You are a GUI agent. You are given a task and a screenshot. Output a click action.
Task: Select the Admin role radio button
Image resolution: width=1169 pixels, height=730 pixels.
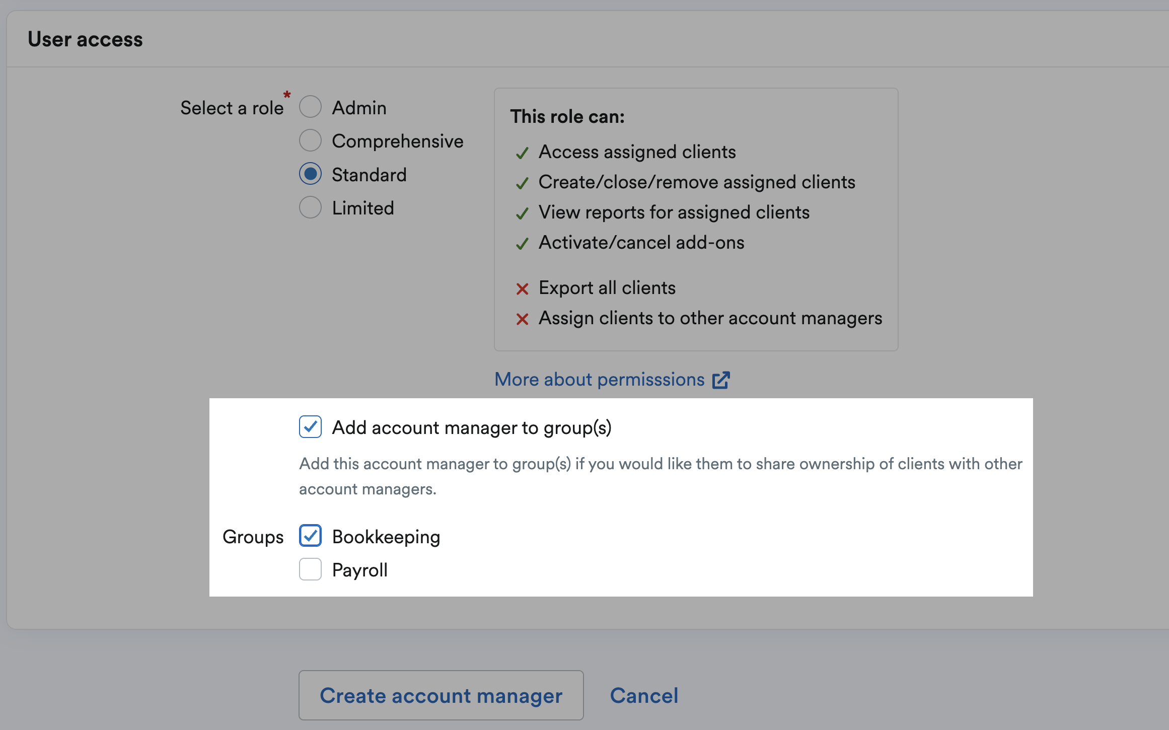310,107
